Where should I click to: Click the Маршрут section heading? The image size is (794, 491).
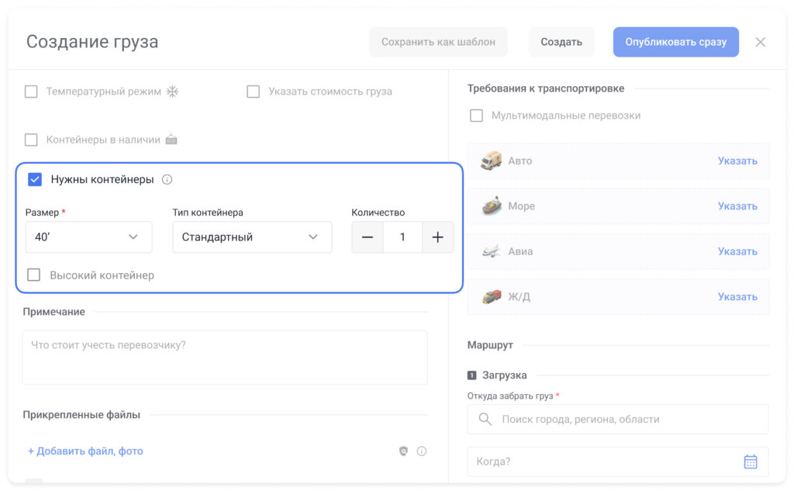pos(490,345)
